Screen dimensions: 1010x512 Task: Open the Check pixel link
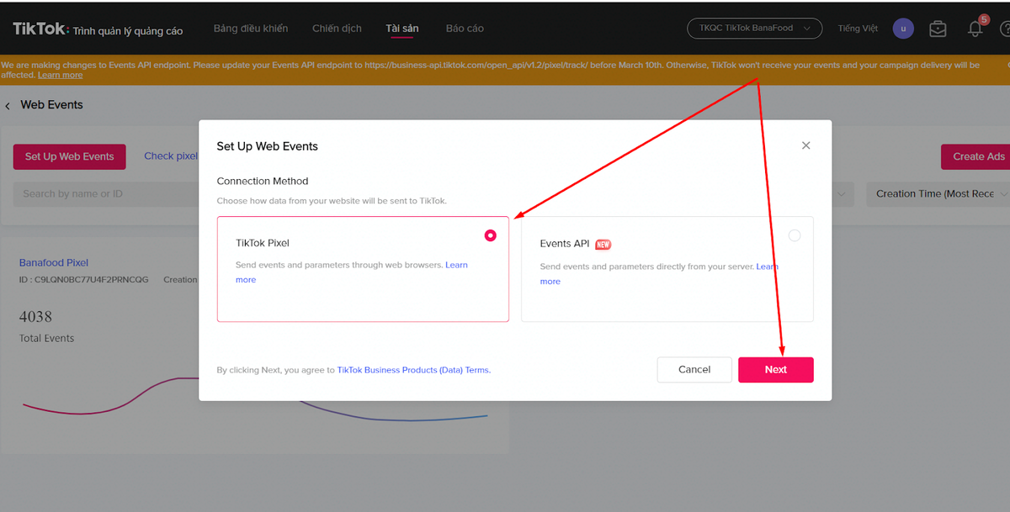[171, 156]
